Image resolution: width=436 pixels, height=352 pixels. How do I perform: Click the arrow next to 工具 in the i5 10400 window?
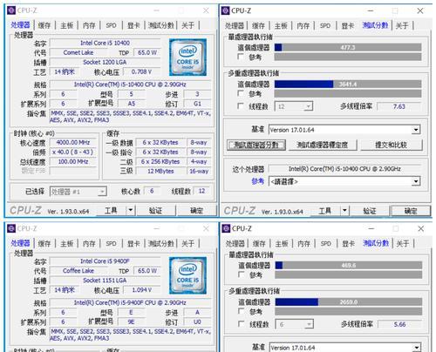(131, 210)
